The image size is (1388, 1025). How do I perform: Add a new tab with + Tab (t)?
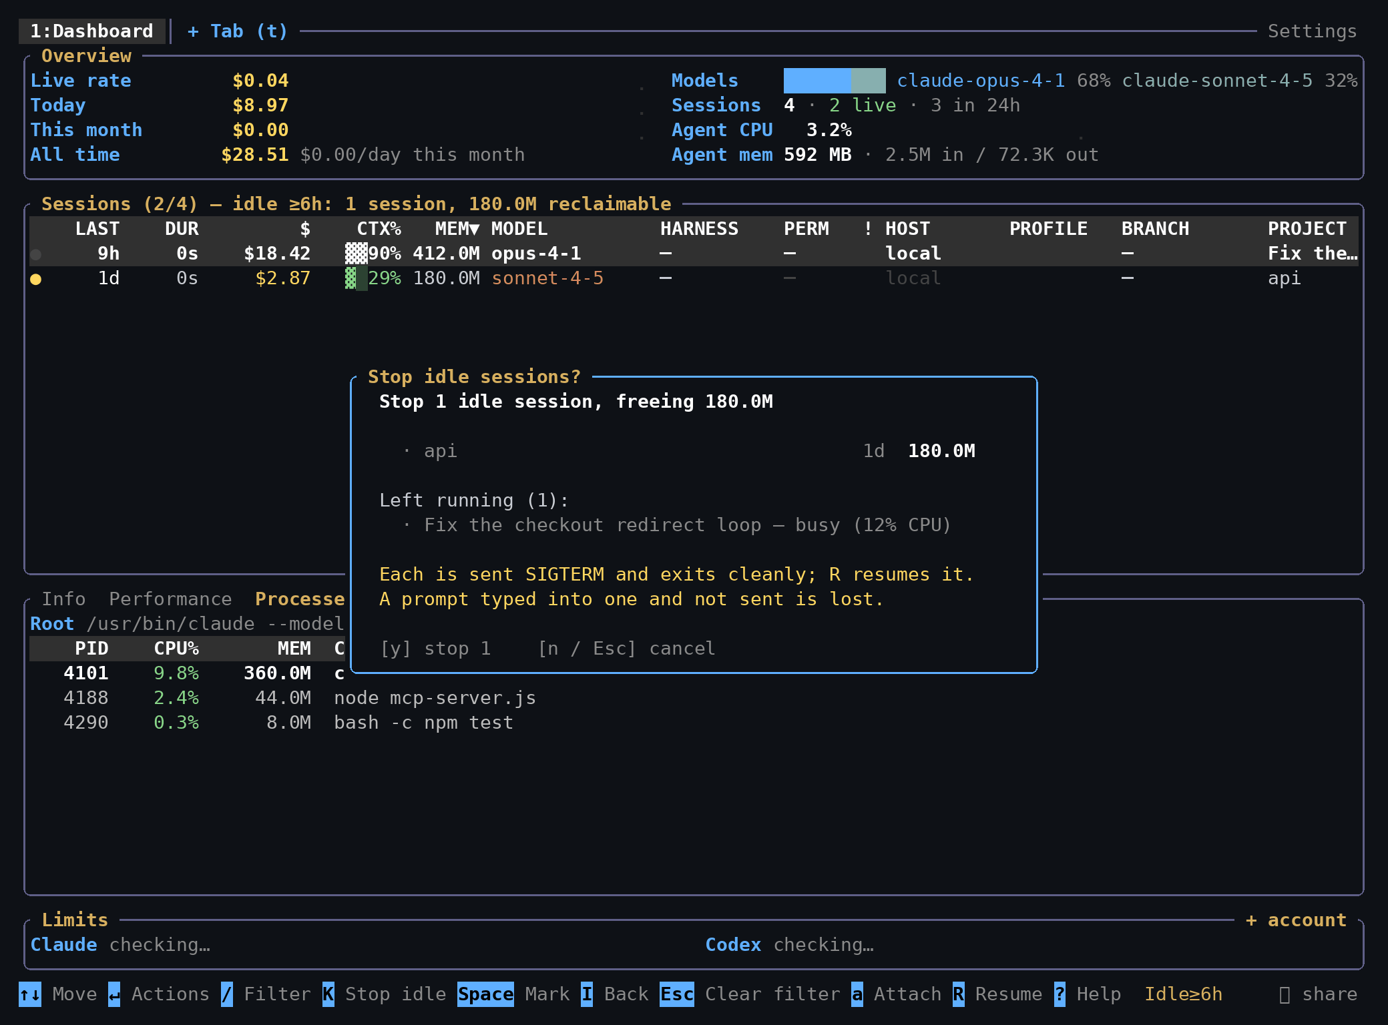click(x=238, y=31)
